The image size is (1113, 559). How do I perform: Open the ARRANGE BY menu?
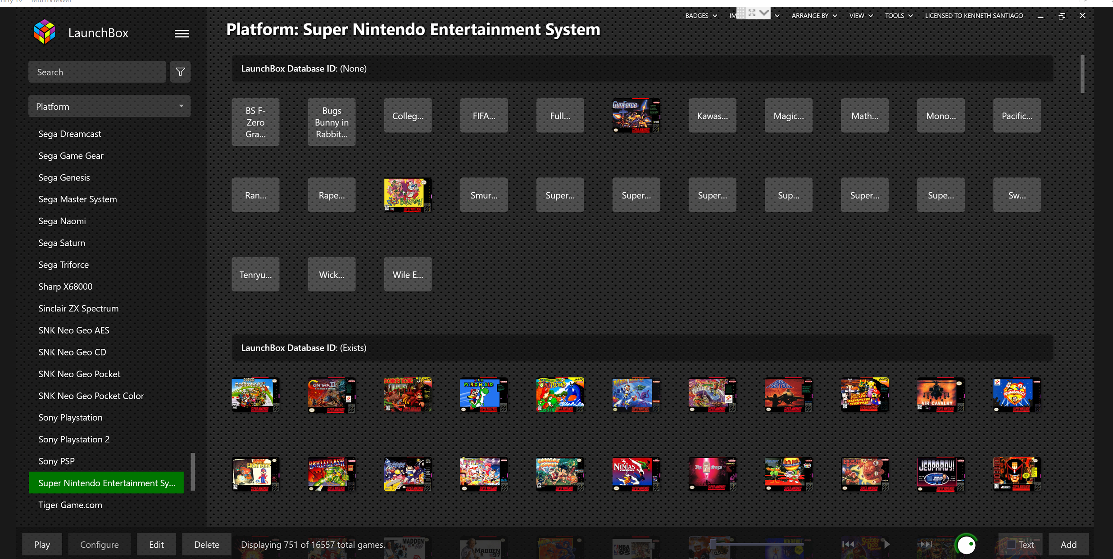(x=814, y=15)
